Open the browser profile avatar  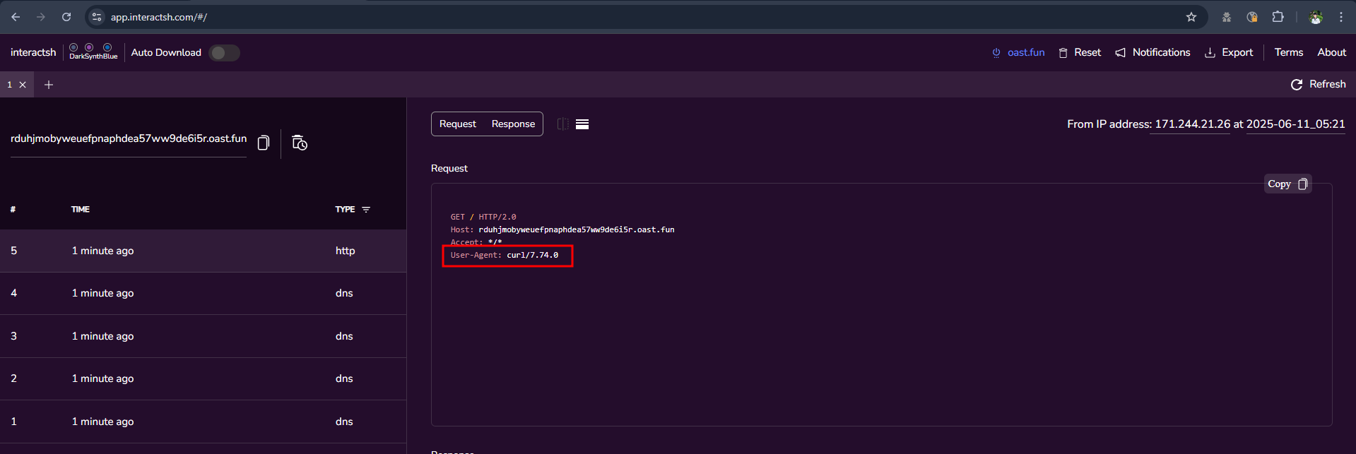pyautogui.click(x=1316, y=17)
